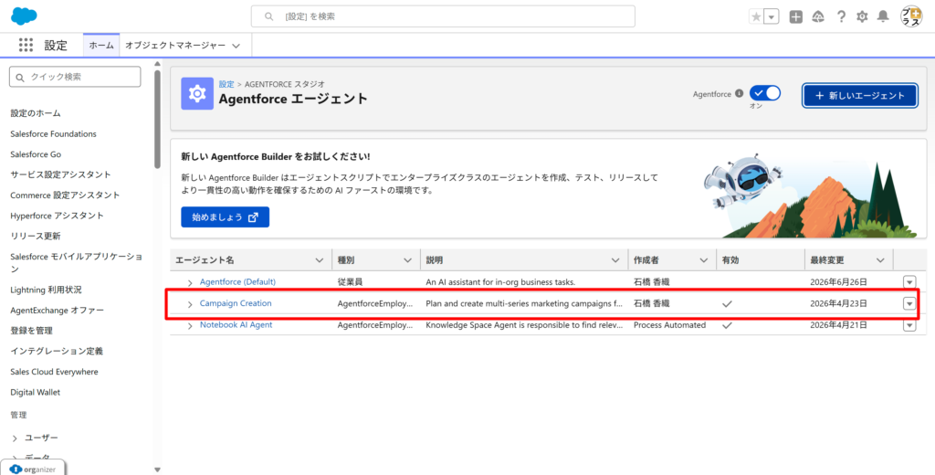
Task: Click the sidebar vertical scrollbar thumb
Action: pyautogui.click(x=157, y=120)
